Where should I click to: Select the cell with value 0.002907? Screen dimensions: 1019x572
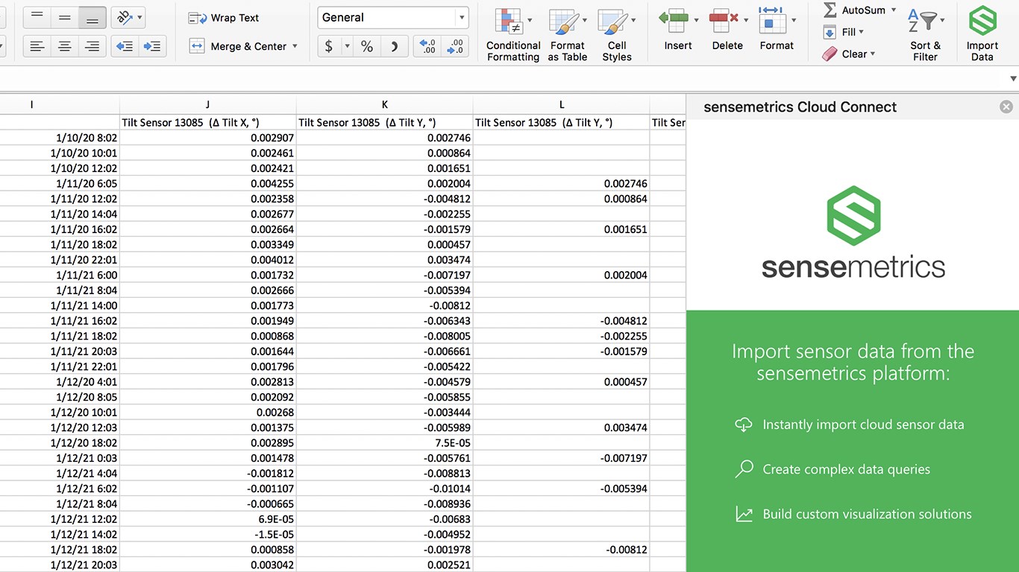tap(207, 138)
